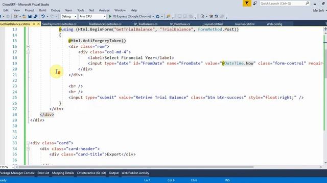Click on "@Html.AntiForgeryToken()" at line 15
Image resolution: width=327 pixels, height=183 pixels.
pos(97,41)
